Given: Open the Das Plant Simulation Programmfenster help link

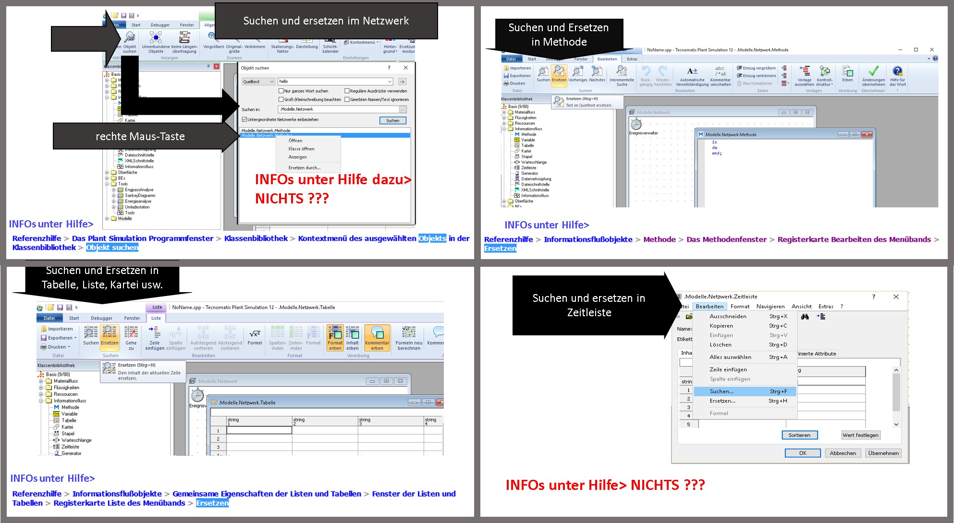Looking at the screenshot, I should [x=143, y=238].
